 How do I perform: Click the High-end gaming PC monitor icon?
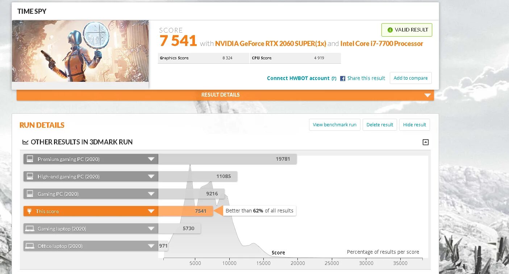click(x=30, y=176)
